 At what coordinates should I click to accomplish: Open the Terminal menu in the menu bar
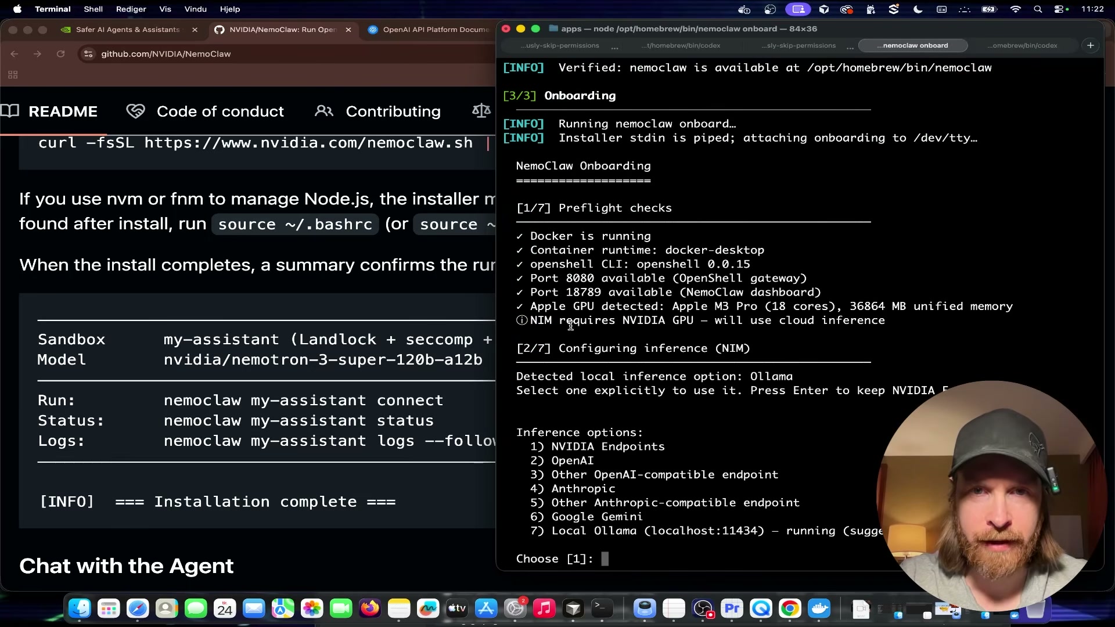52,9
